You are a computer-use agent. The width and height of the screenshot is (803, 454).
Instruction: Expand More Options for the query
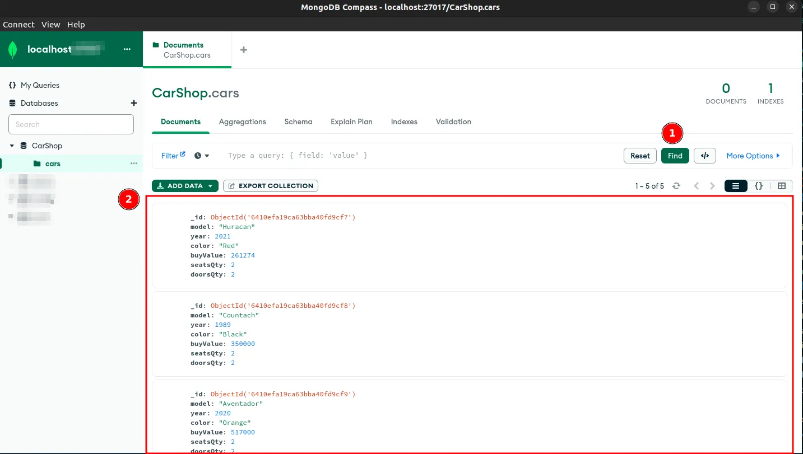753,156
